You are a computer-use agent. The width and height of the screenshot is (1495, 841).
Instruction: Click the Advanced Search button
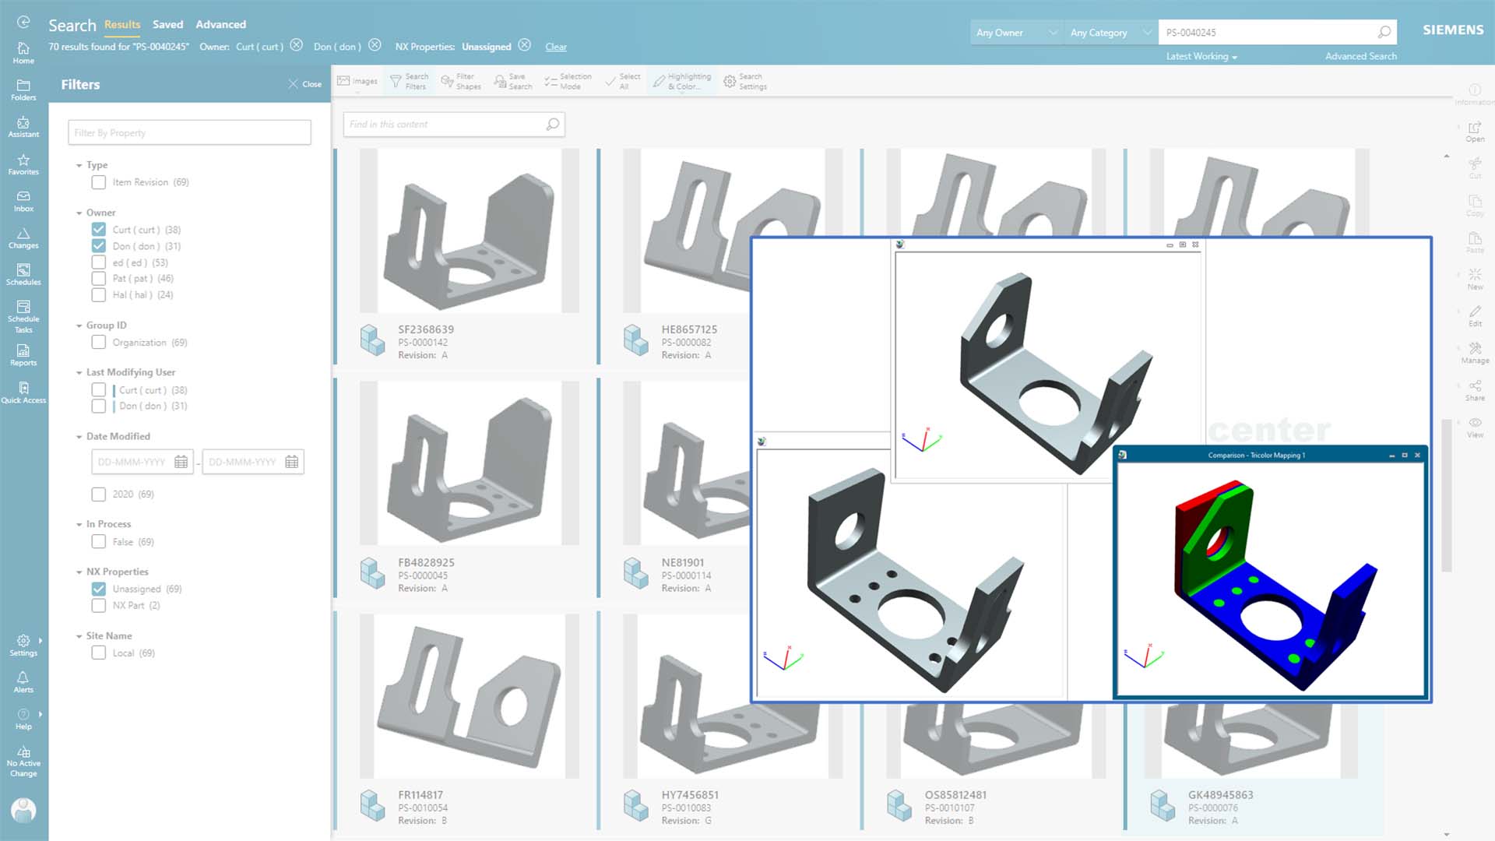tap(1360, 55)
